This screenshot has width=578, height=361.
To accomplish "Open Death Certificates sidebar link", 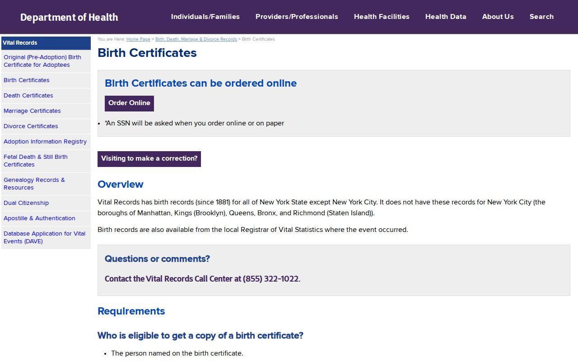I will (x=46, y=96).
